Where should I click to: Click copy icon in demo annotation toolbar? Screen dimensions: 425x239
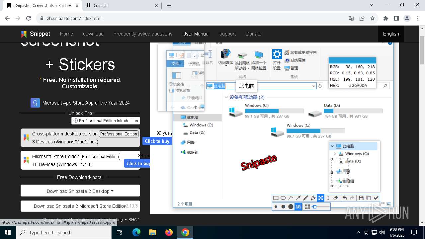coord(369,198)
